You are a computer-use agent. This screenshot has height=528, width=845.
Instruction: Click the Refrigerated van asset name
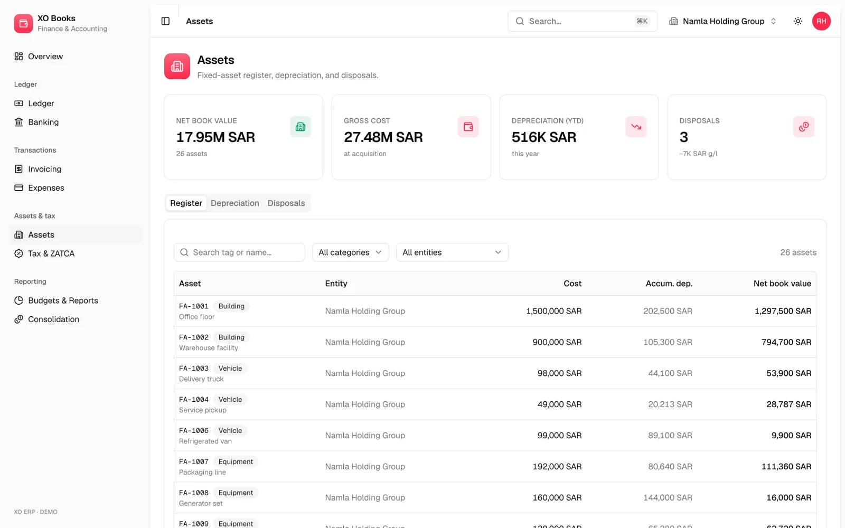pyautogui.click(x=205, y=441)
